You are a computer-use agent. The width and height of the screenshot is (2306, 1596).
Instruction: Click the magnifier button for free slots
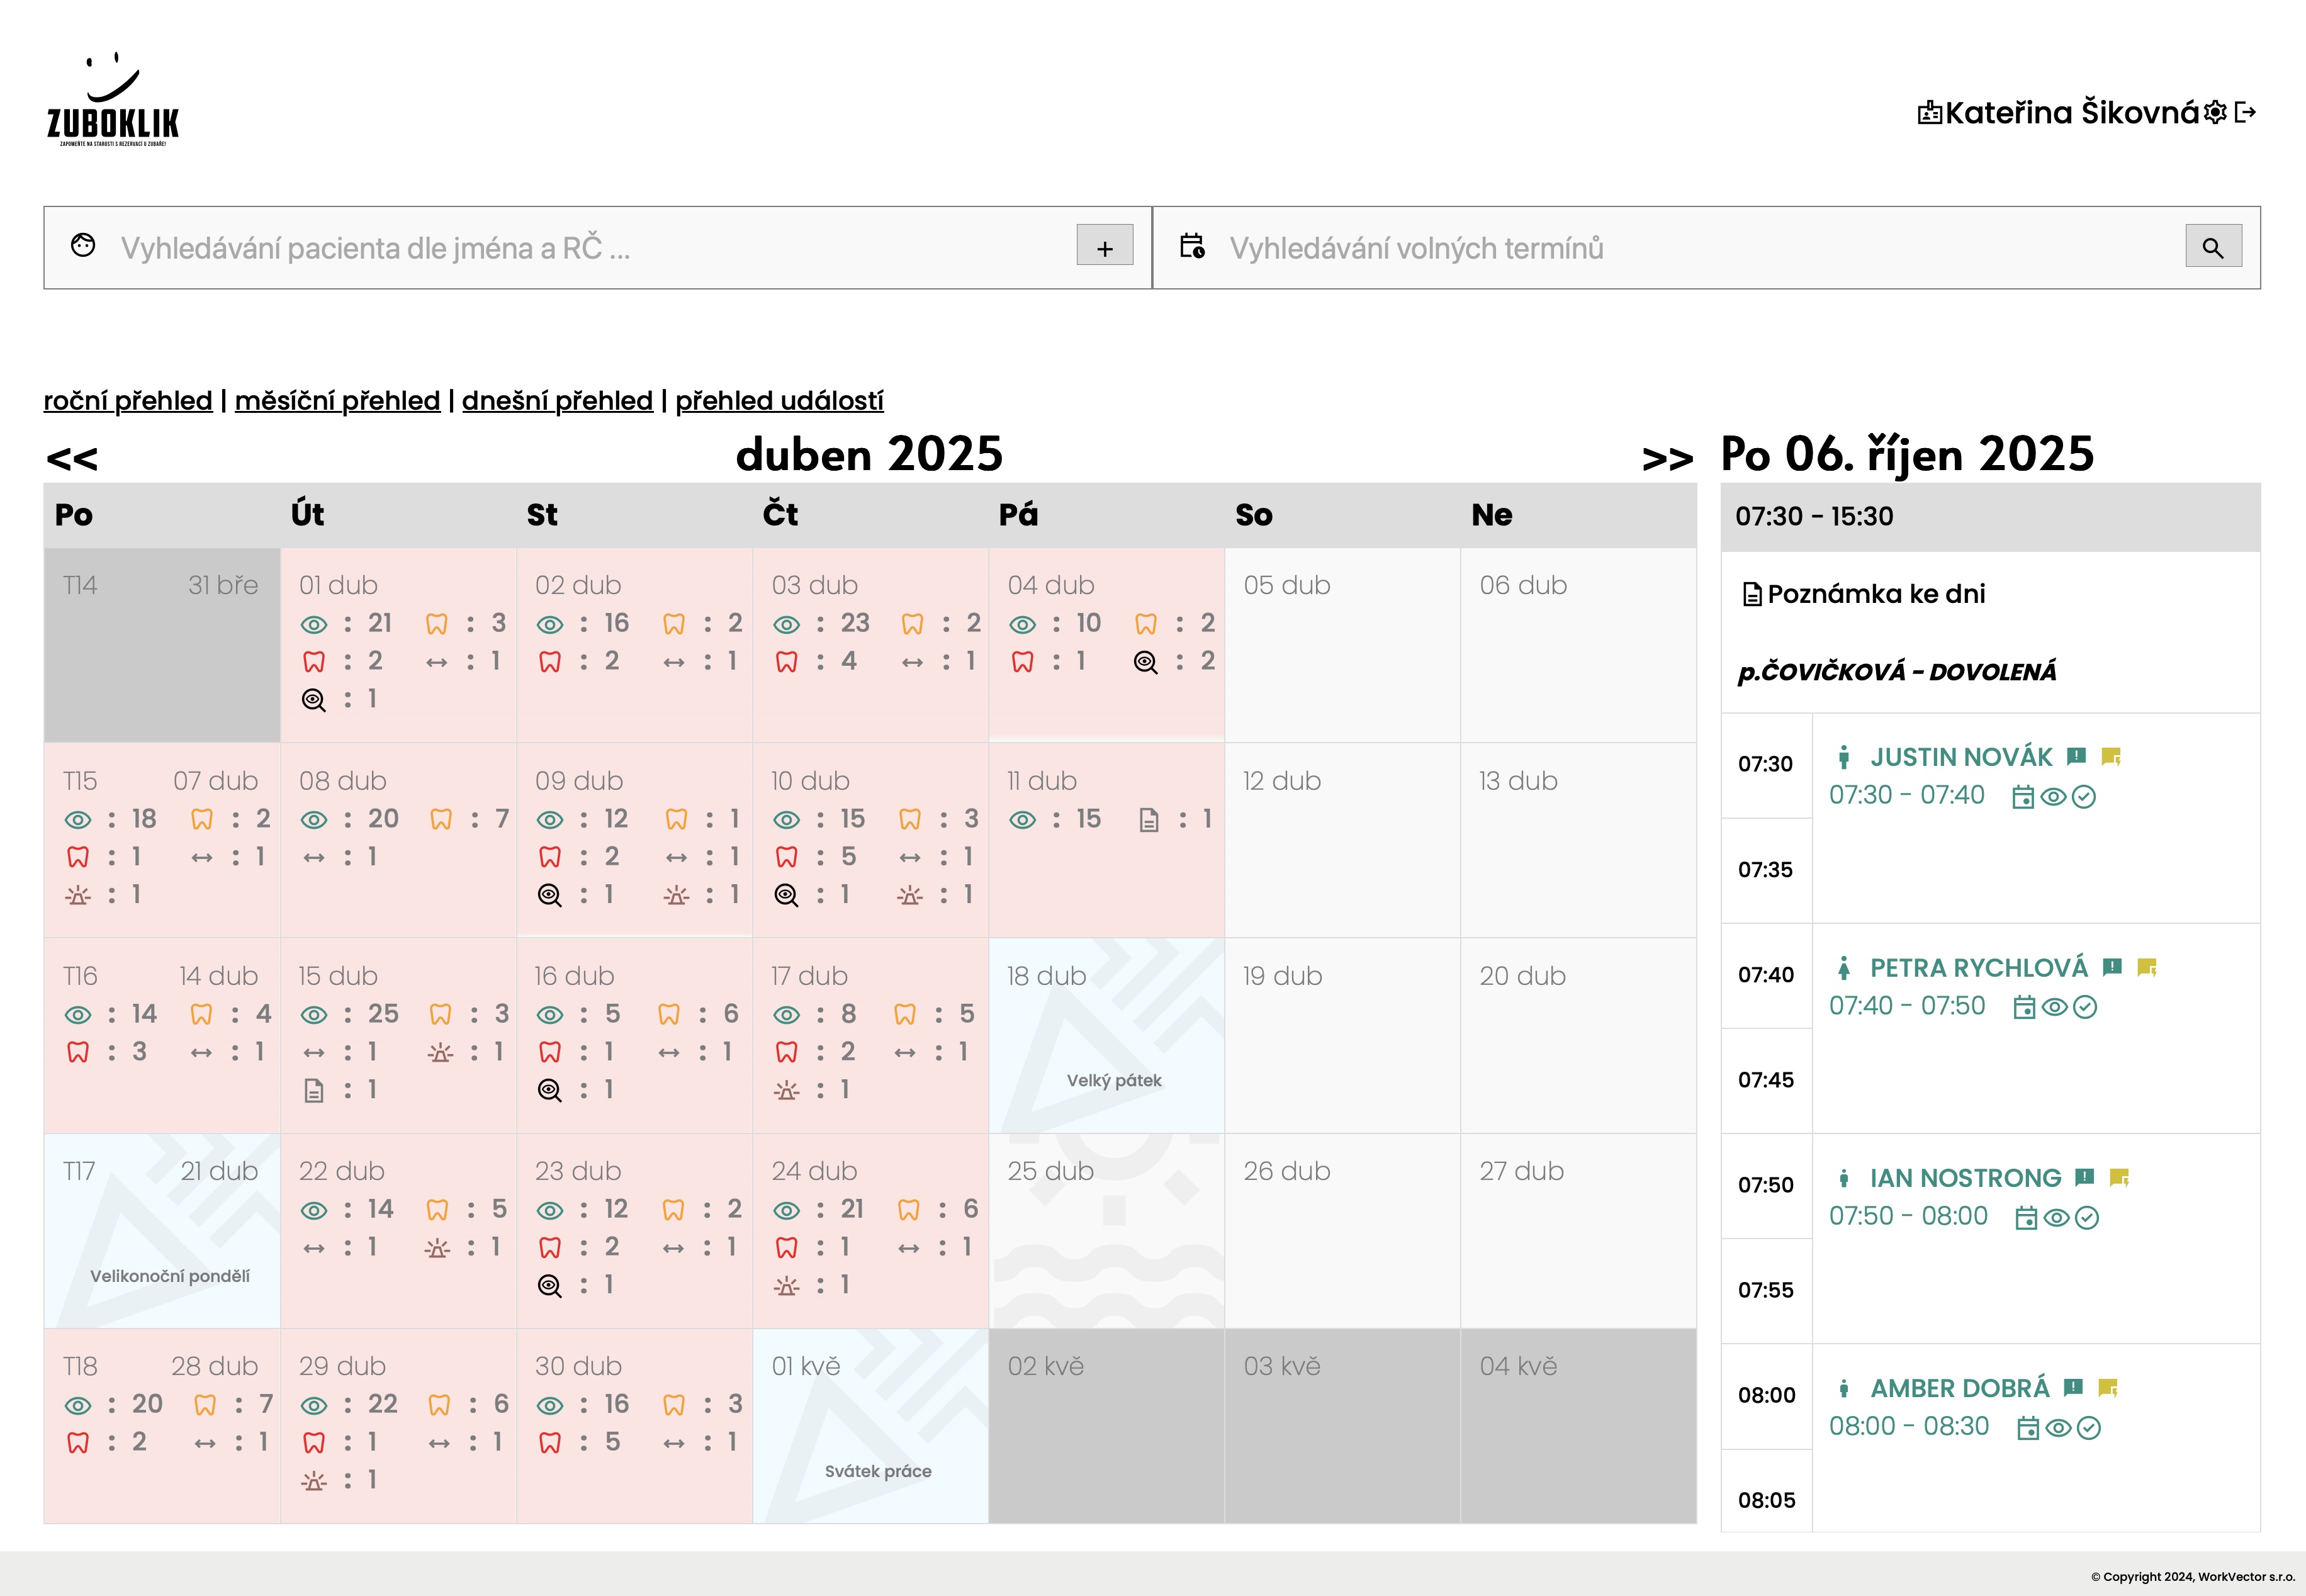[2212, 247]
